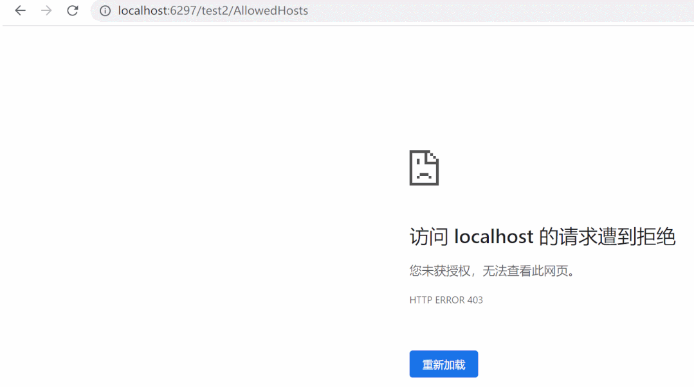Select the text 您未获授权，无法查看此网页。
The height and width of the screenshot is (387, 694).
493,271
